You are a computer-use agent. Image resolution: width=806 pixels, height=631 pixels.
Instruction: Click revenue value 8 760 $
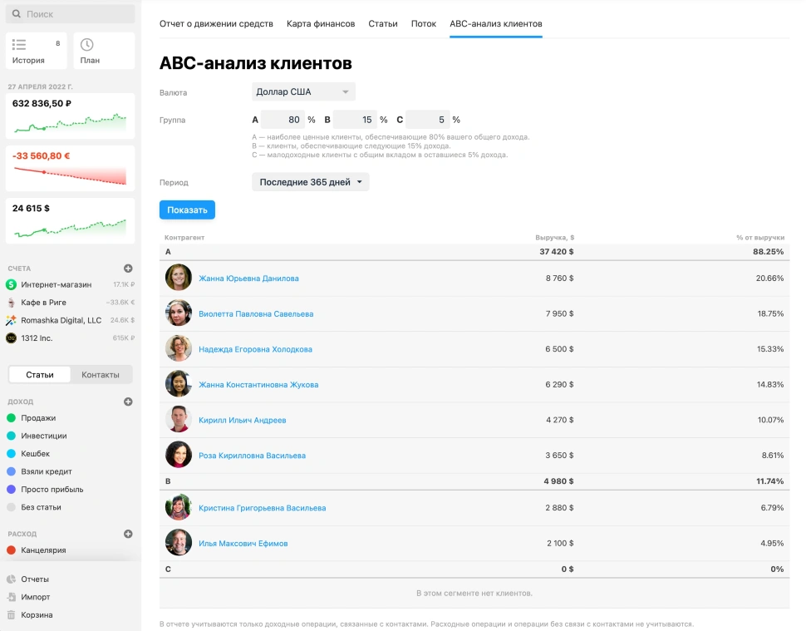click(x=560, y=279)
